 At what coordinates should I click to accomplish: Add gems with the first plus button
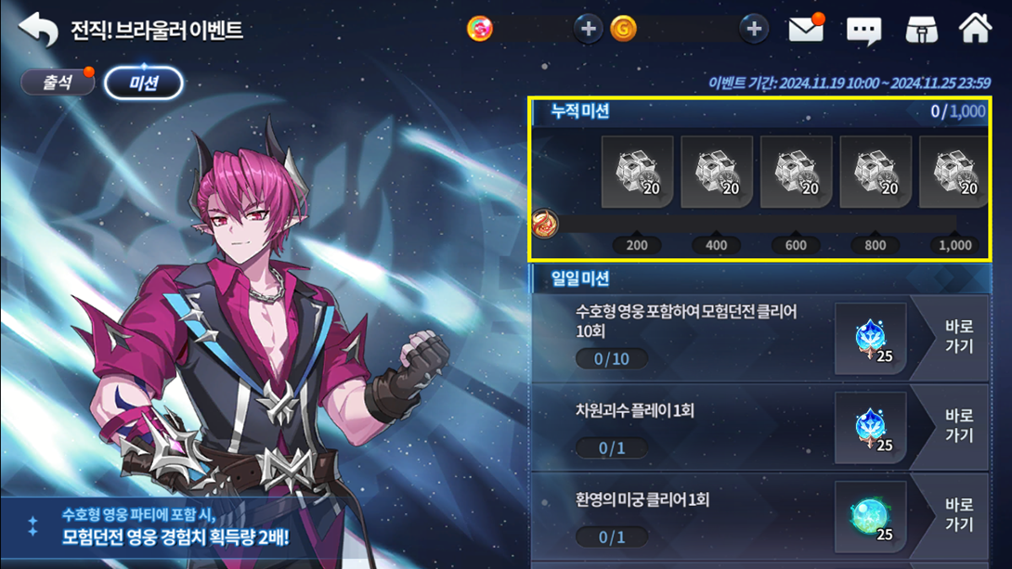pyautogui.click(x=588, y=29)
